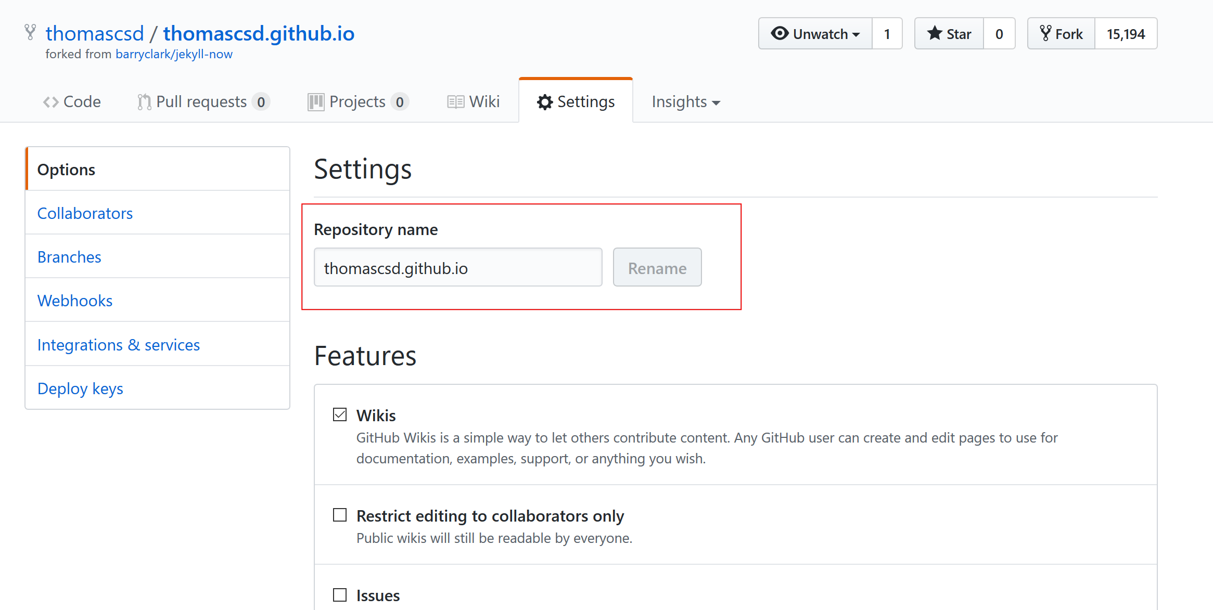Click the Repository name text field
Screen dimensions: 1213x610
tap(457, 267)
